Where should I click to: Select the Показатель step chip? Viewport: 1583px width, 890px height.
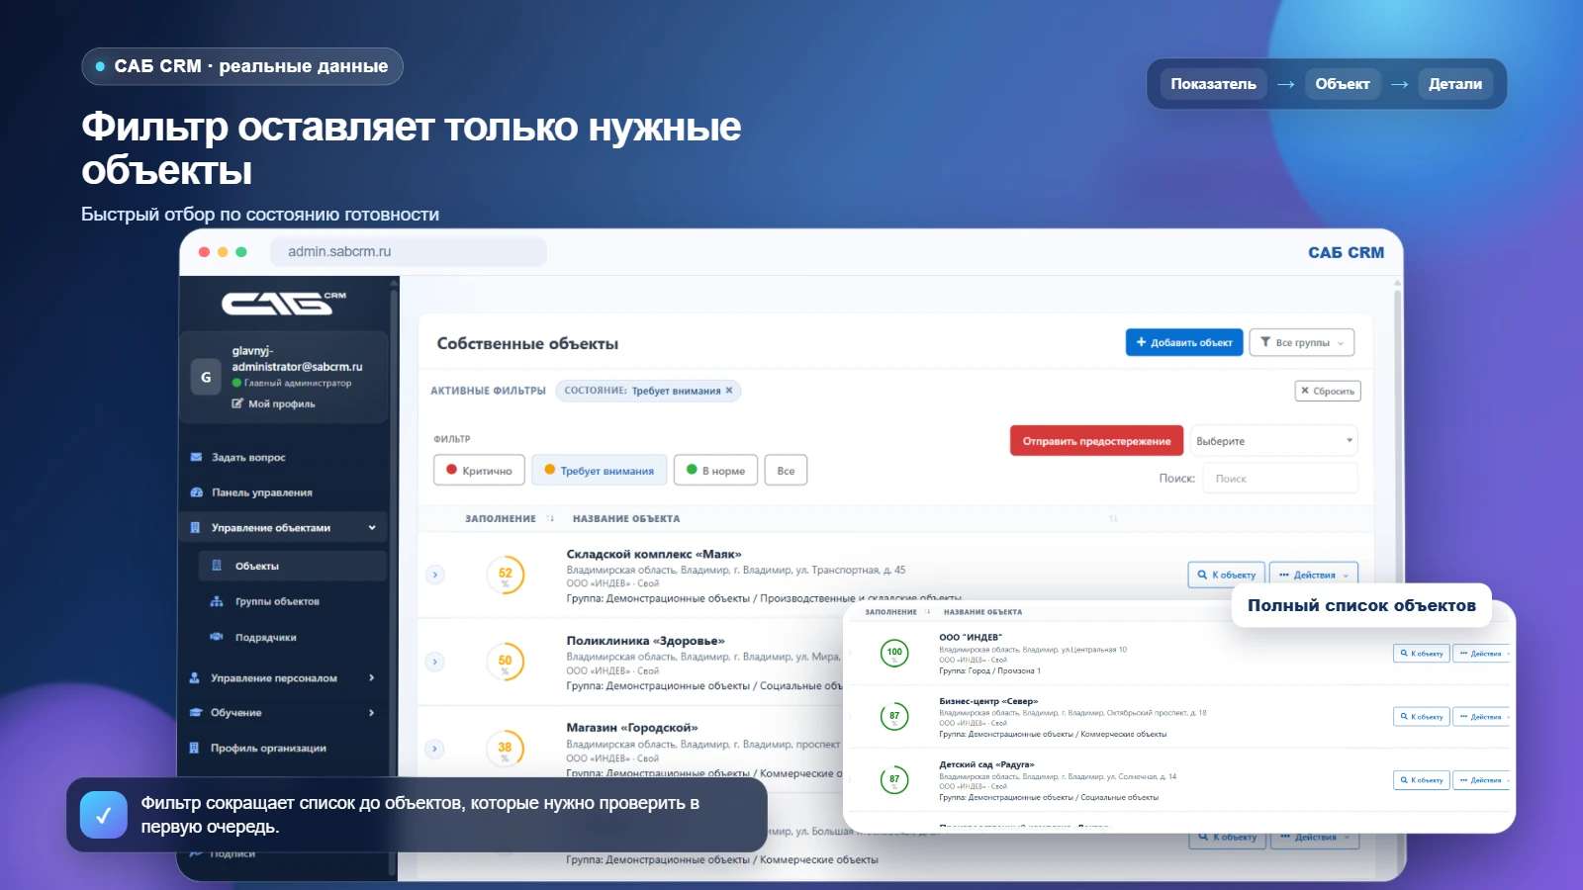tap(1213, 84)
